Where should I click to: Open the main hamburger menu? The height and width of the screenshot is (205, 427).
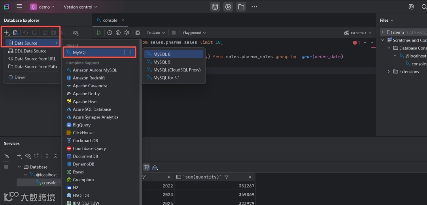tap(19, 7)
